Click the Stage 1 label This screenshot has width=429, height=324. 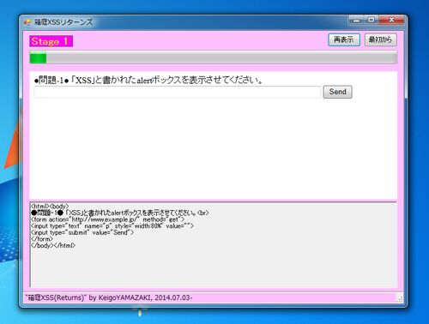pos(51,41)
